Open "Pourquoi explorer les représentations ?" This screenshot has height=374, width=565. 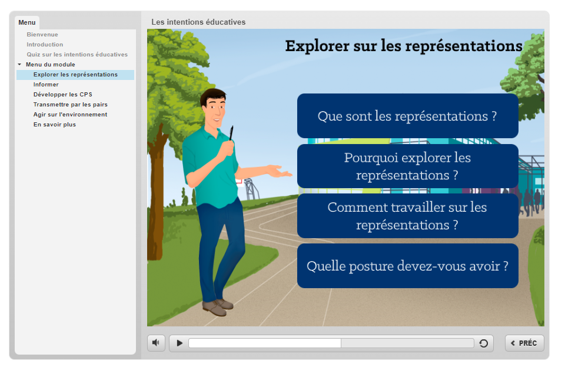[408, 166]
